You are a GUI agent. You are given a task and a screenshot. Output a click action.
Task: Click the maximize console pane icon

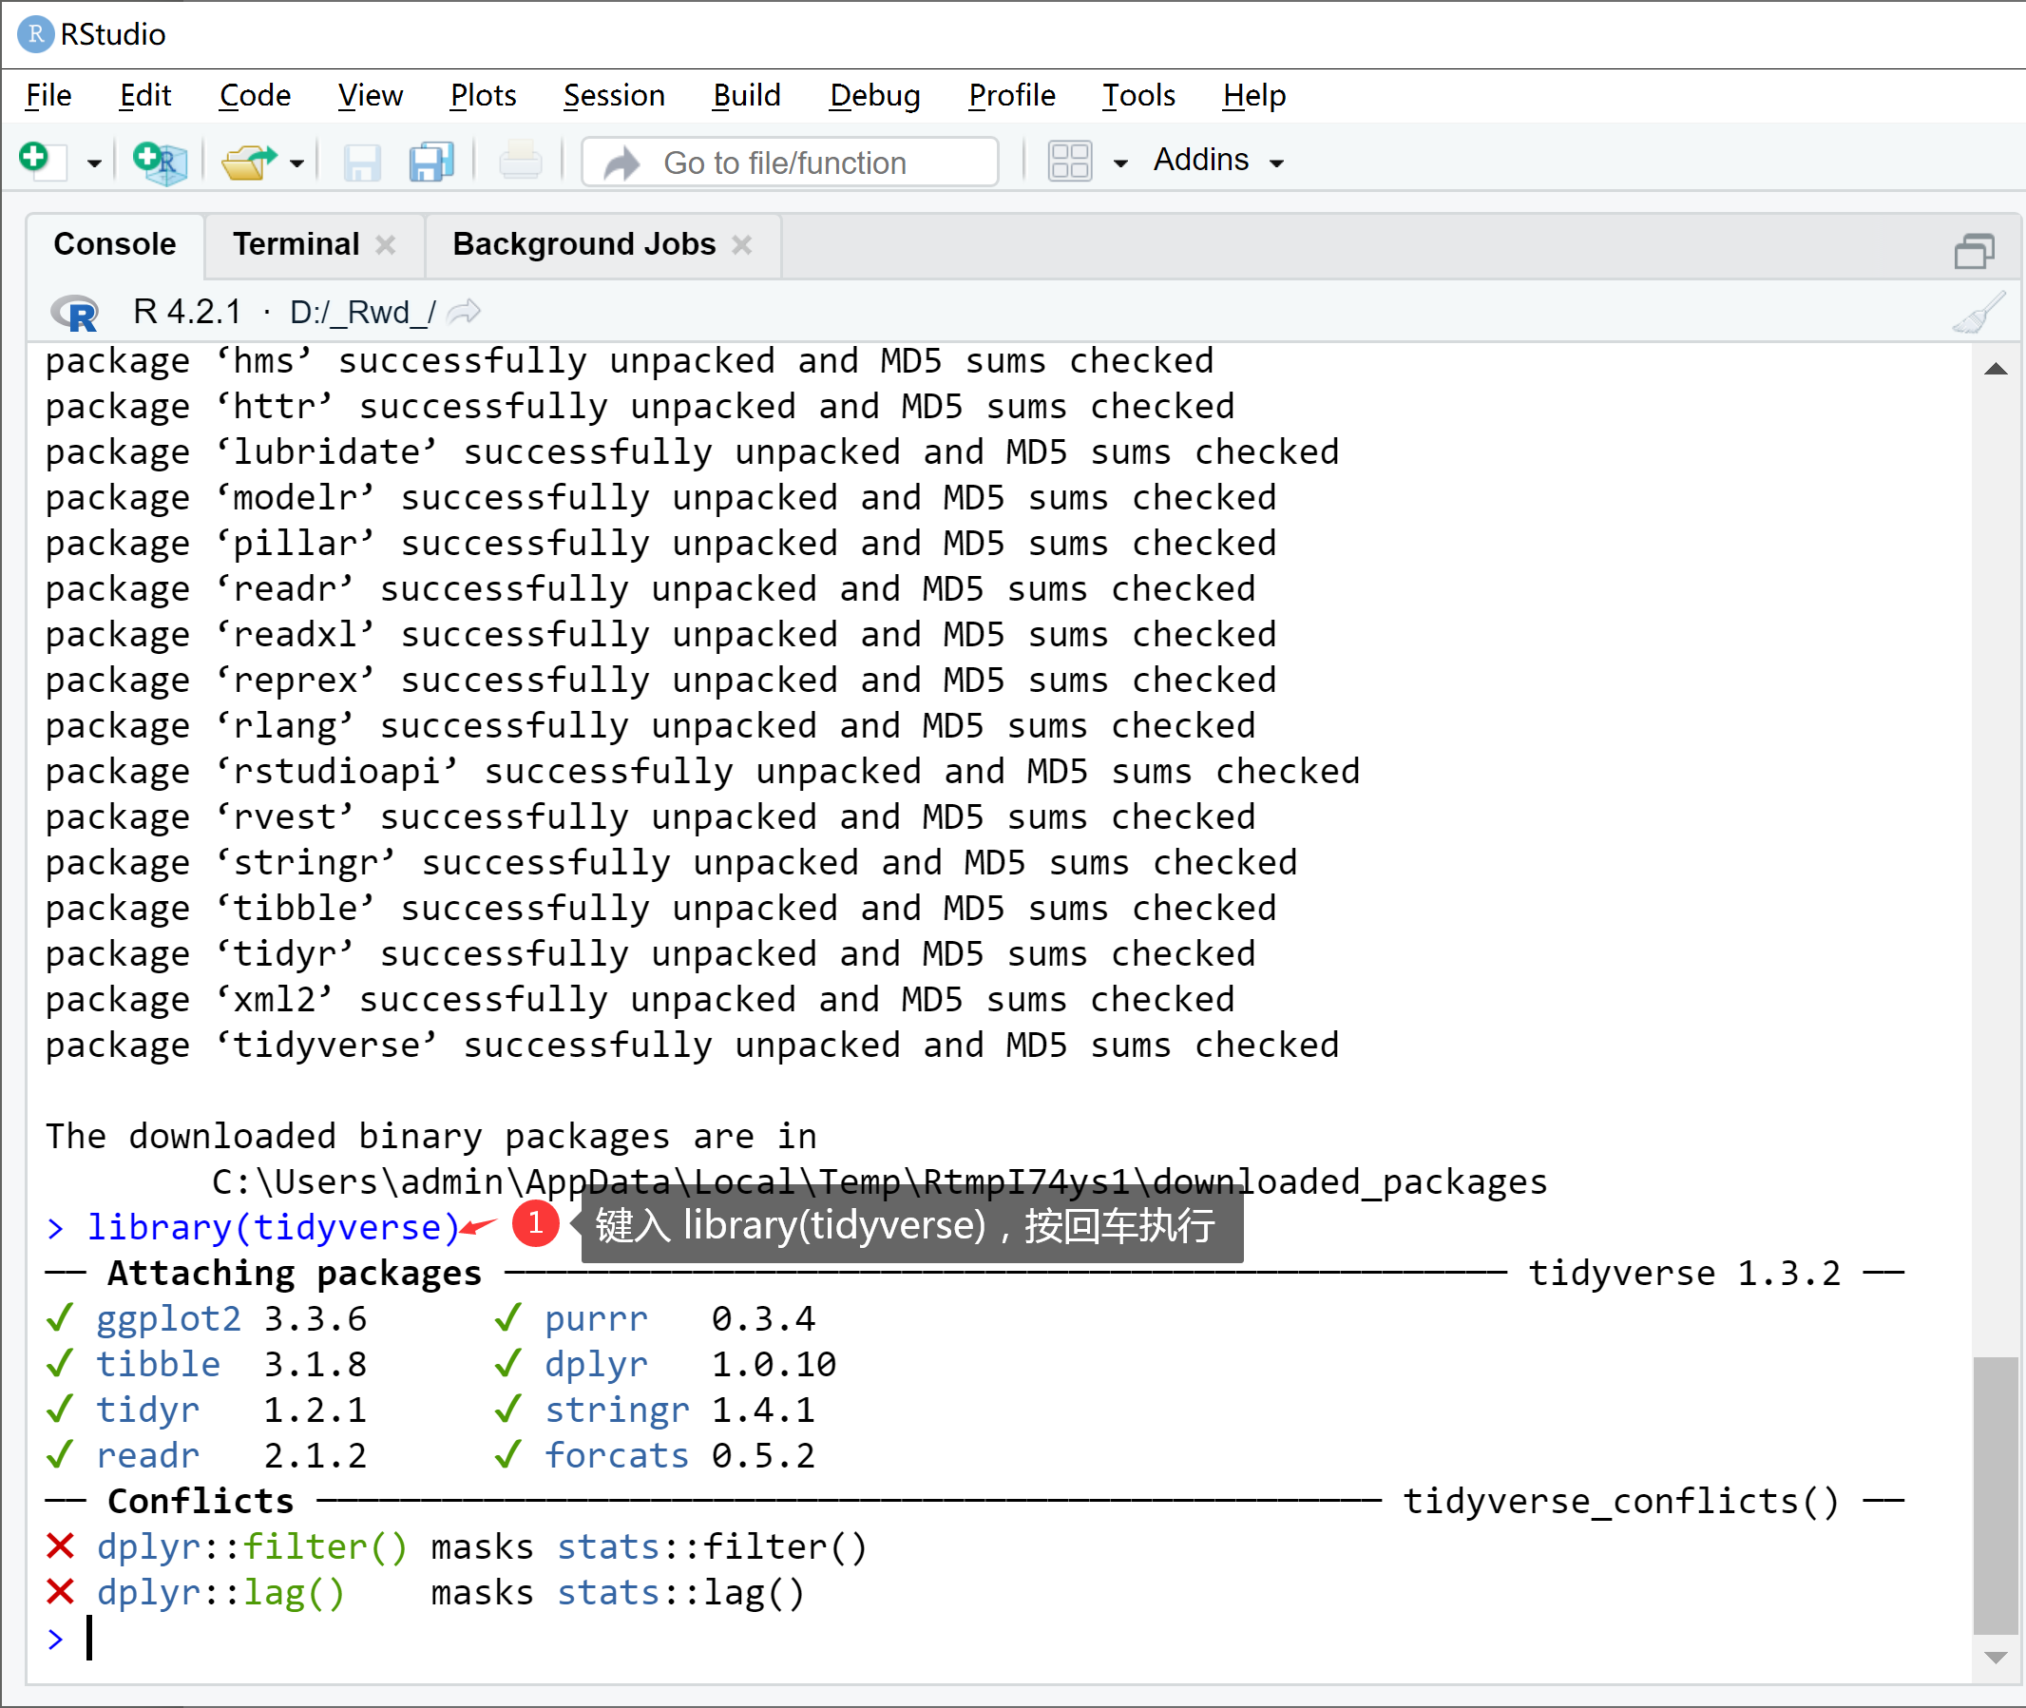click(1974, 251)
